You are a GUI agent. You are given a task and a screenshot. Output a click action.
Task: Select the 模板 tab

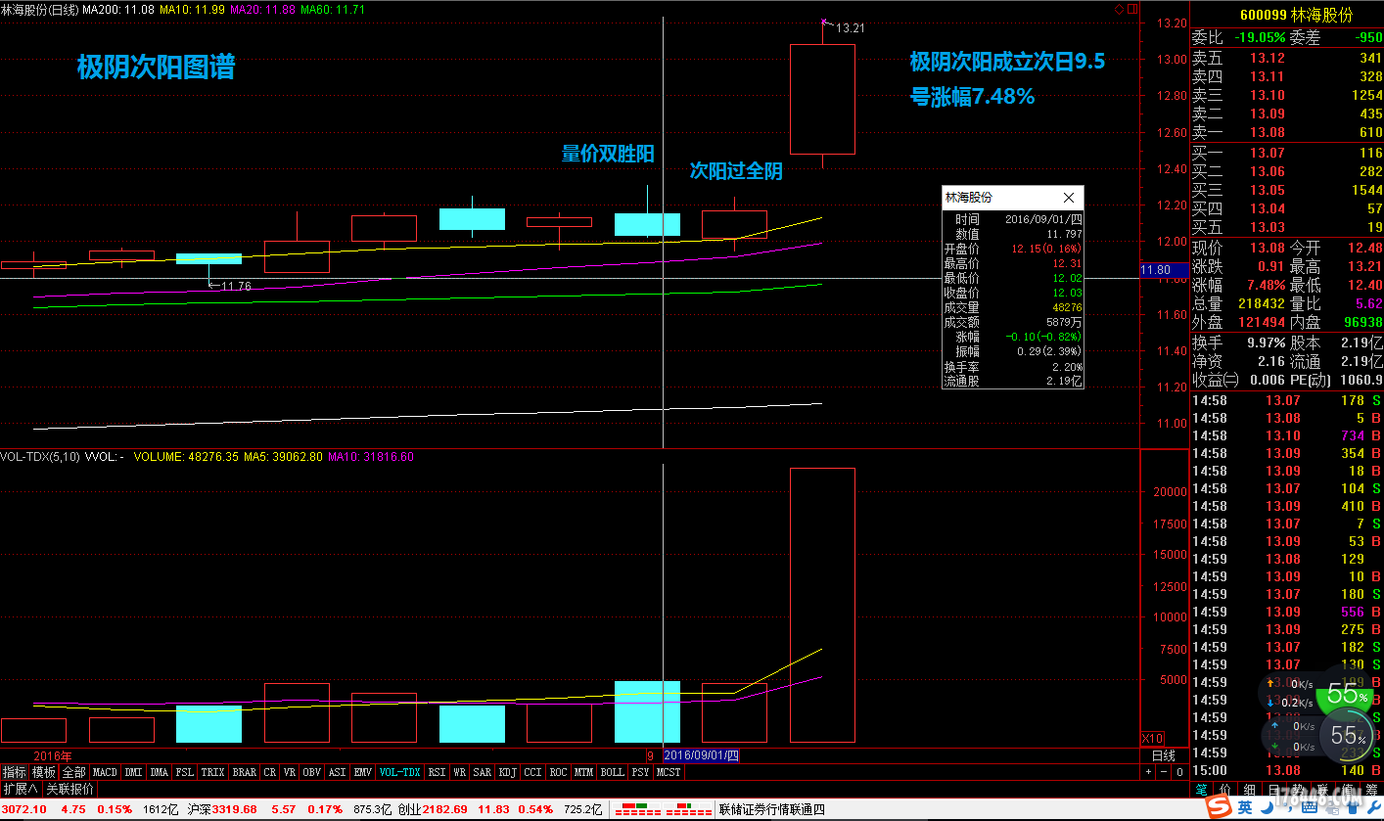click(x=43, y=772)
